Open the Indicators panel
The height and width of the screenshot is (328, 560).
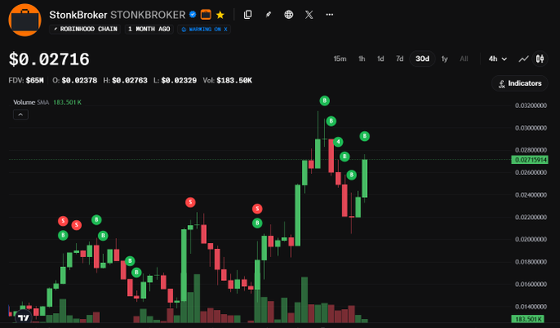pyautogui.click(x=520, y=83)
